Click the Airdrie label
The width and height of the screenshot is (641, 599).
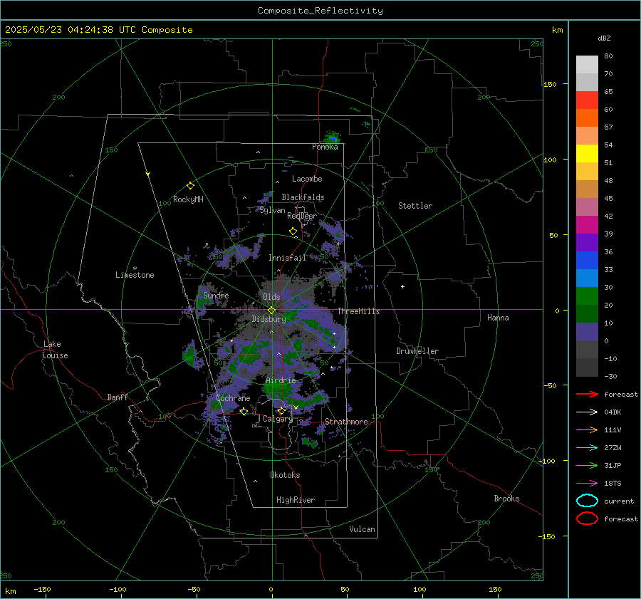[281, 380]
